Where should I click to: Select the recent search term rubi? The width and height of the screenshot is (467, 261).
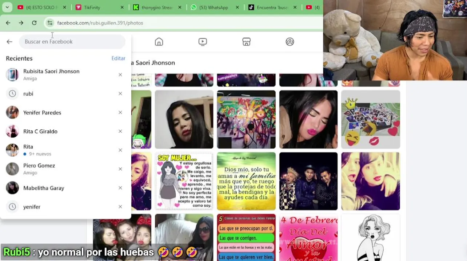click(65, 94)
